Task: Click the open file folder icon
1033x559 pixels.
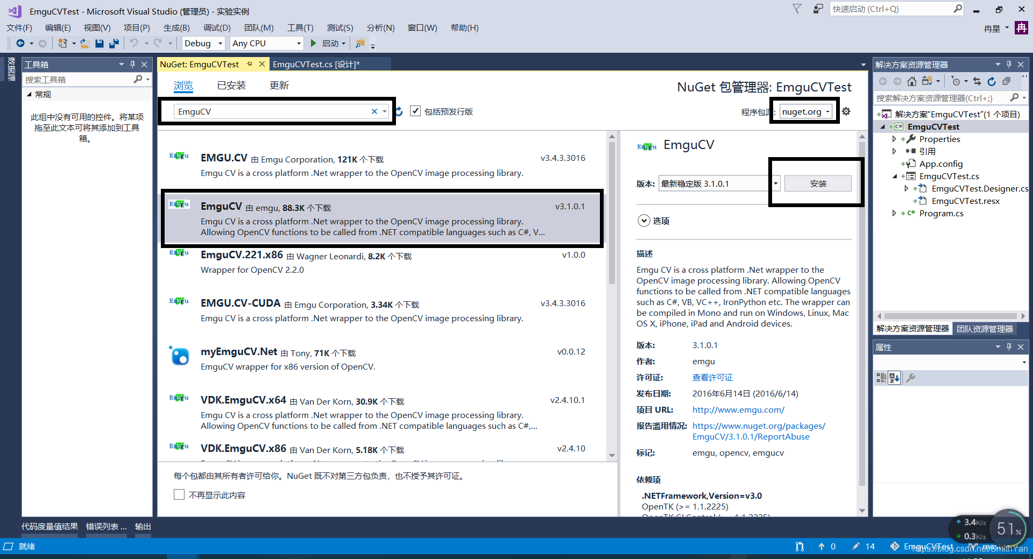Action: (85, 44)
